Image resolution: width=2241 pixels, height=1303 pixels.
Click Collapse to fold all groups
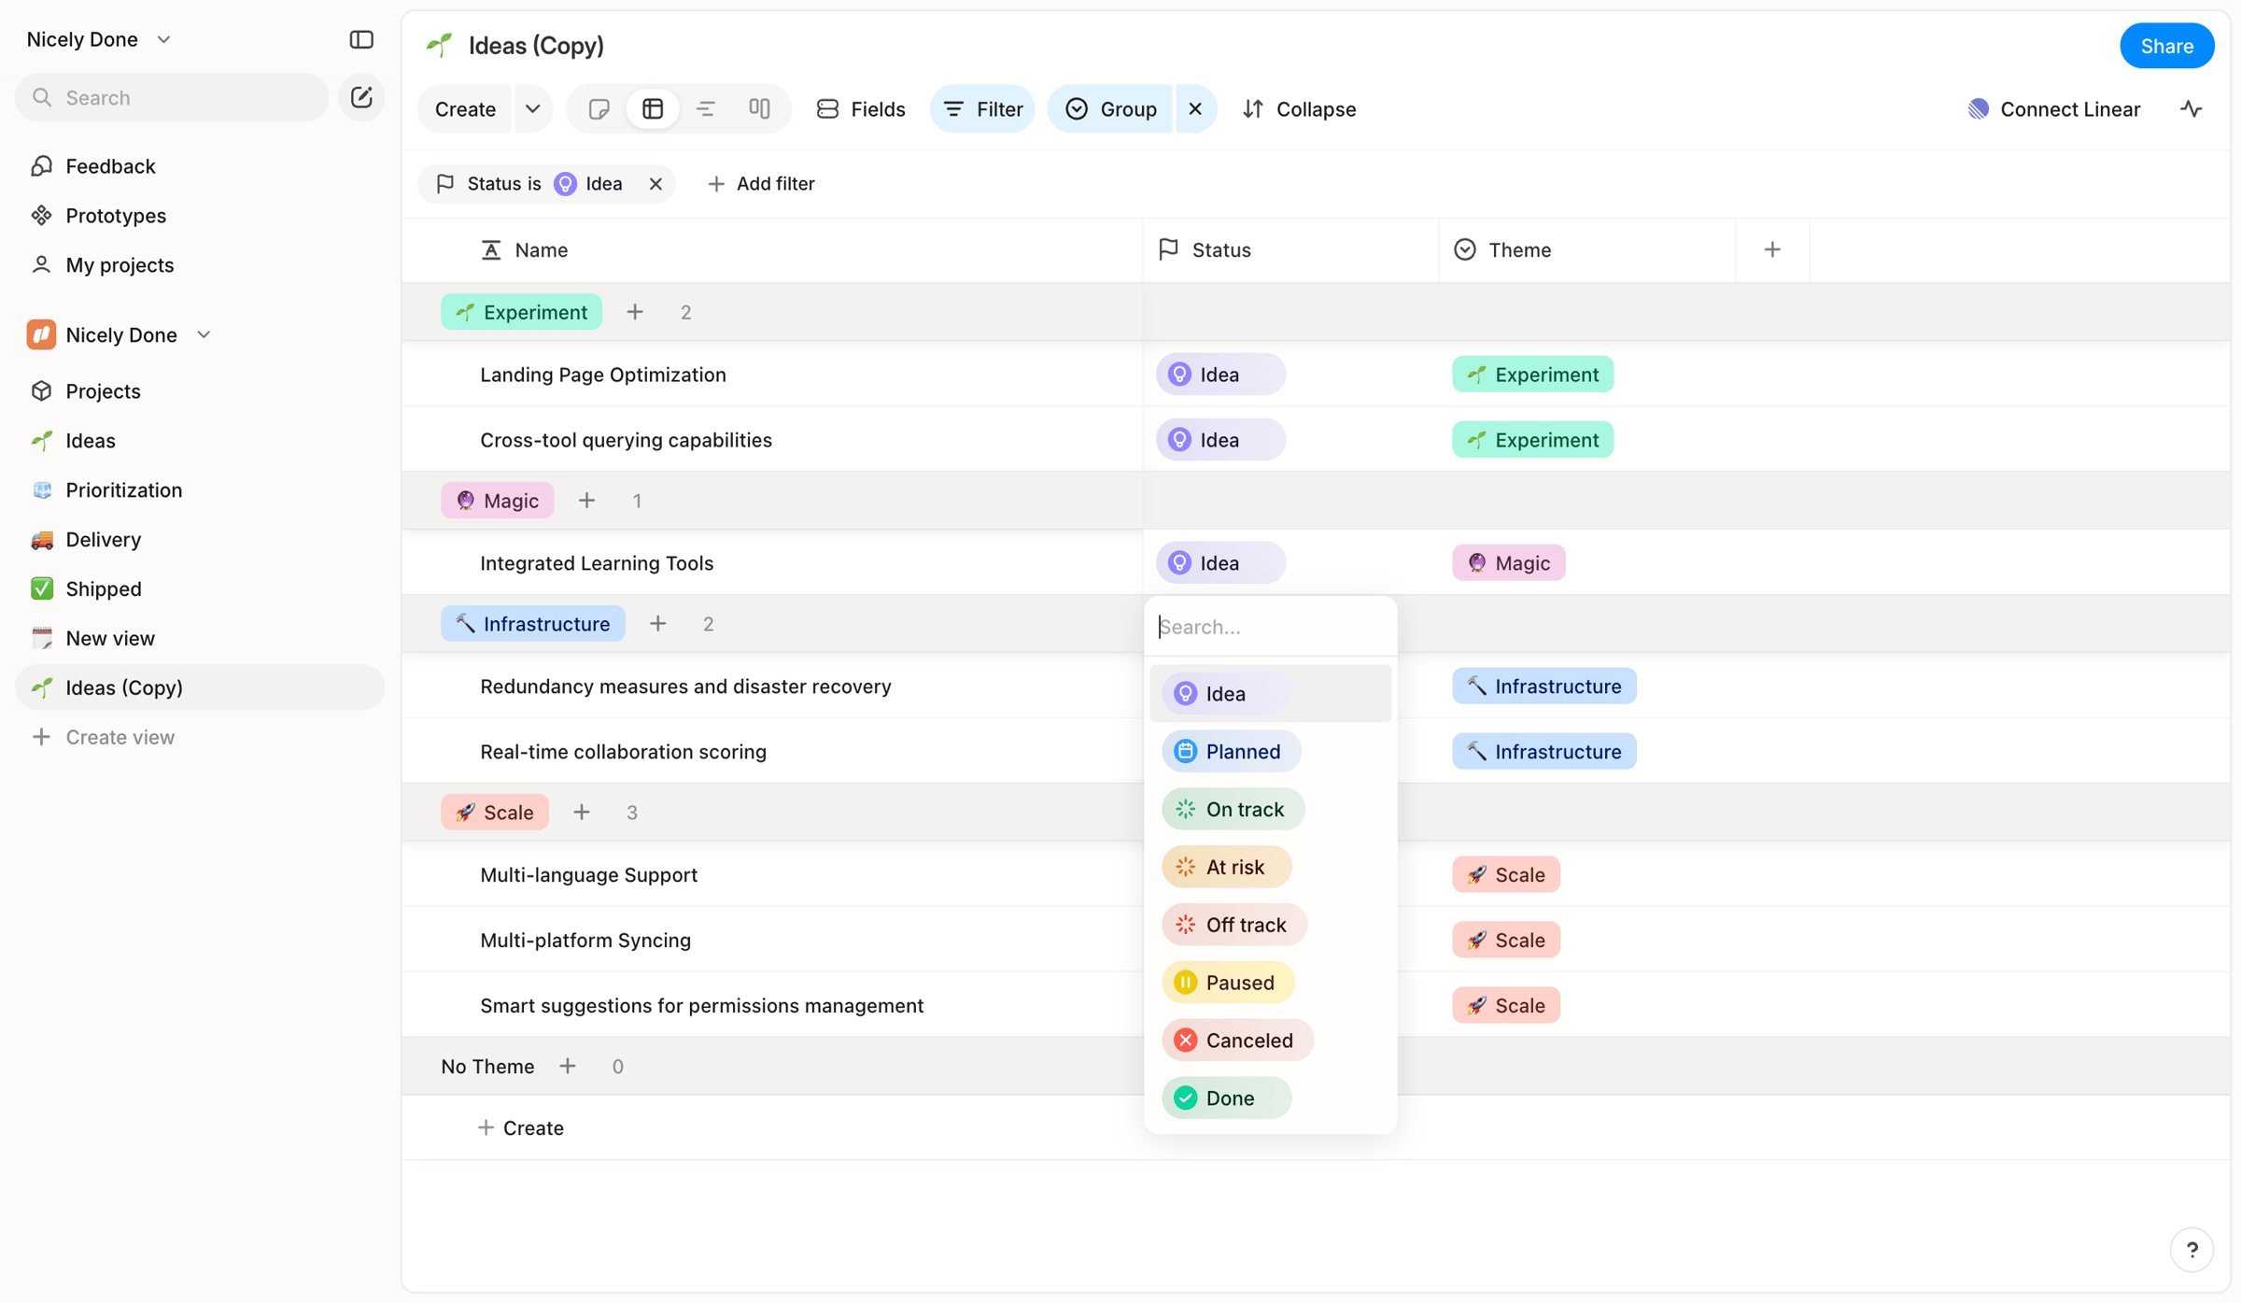tap(1299, 109)
